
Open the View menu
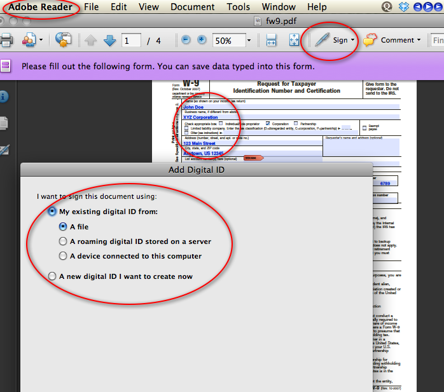(149, 7)
